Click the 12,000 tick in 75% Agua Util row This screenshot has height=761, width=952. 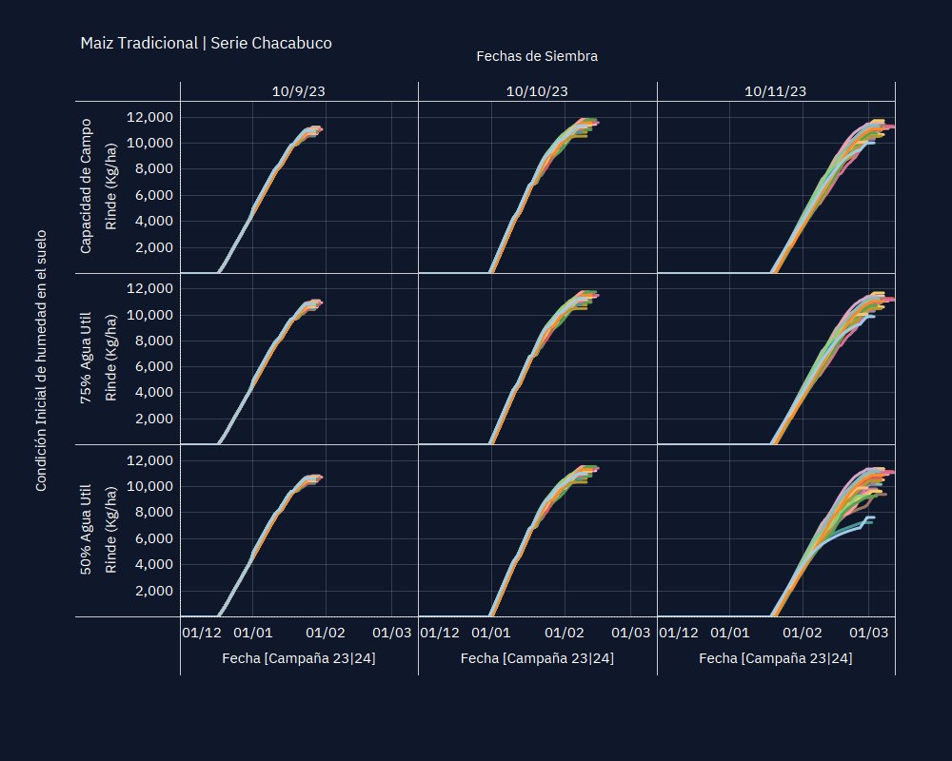(149, 288)
